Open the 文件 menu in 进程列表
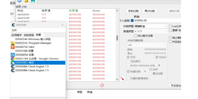 (x=14, y=30)
